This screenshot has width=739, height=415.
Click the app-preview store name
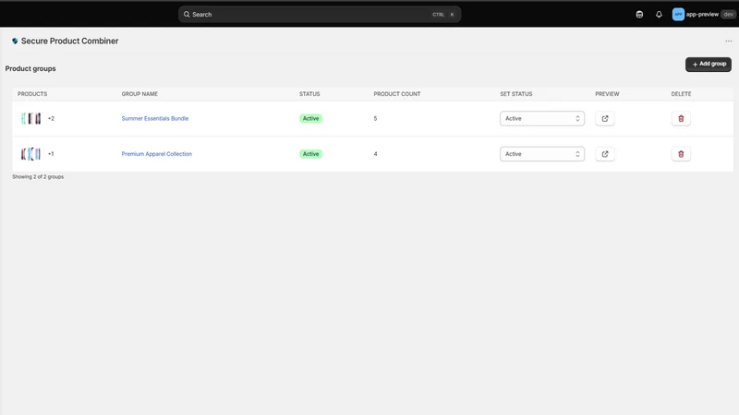point(702,15)
